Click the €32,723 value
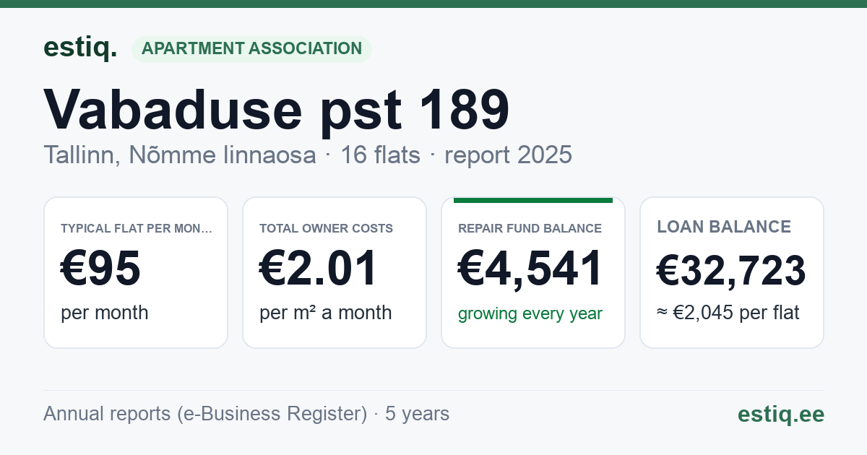This screenshot has width=867, height=455. pyautogui.click(x=731, y=271)
